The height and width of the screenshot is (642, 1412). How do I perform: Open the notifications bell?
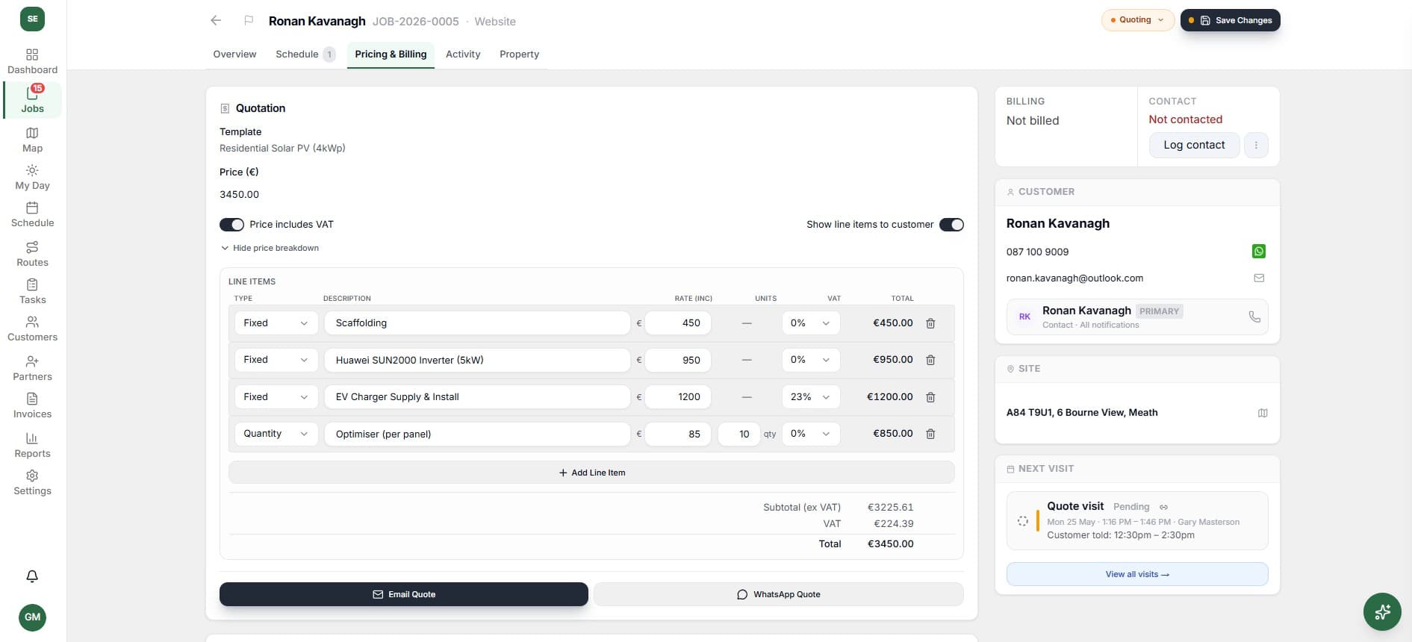32,576
